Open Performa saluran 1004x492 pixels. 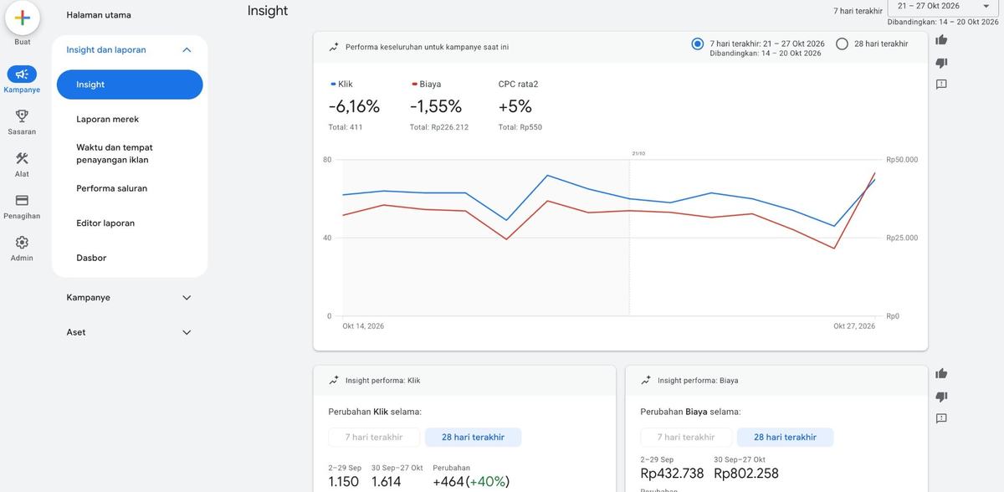(x=111, y=189)
